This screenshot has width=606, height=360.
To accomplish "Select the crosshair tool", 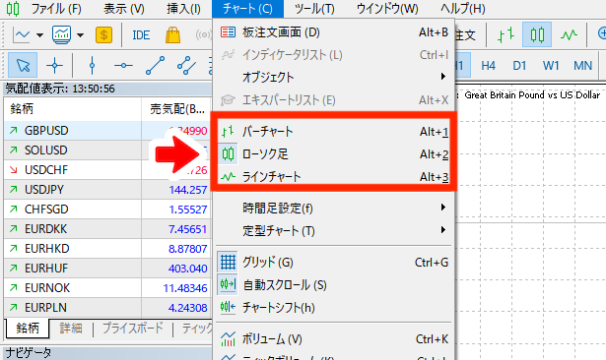I will (54, 65).
